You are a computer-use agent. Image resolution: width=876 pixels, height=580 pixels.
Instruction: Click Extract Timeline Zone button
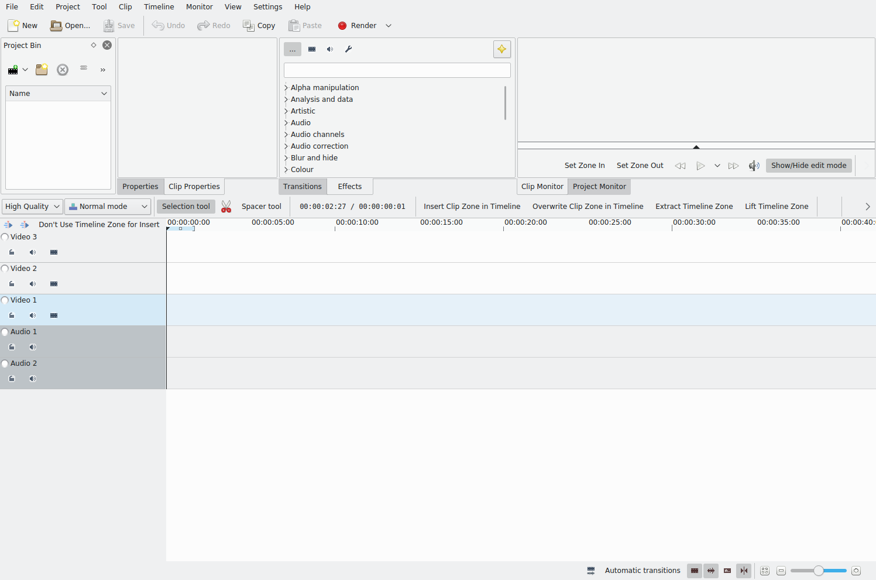pos(694,207)
